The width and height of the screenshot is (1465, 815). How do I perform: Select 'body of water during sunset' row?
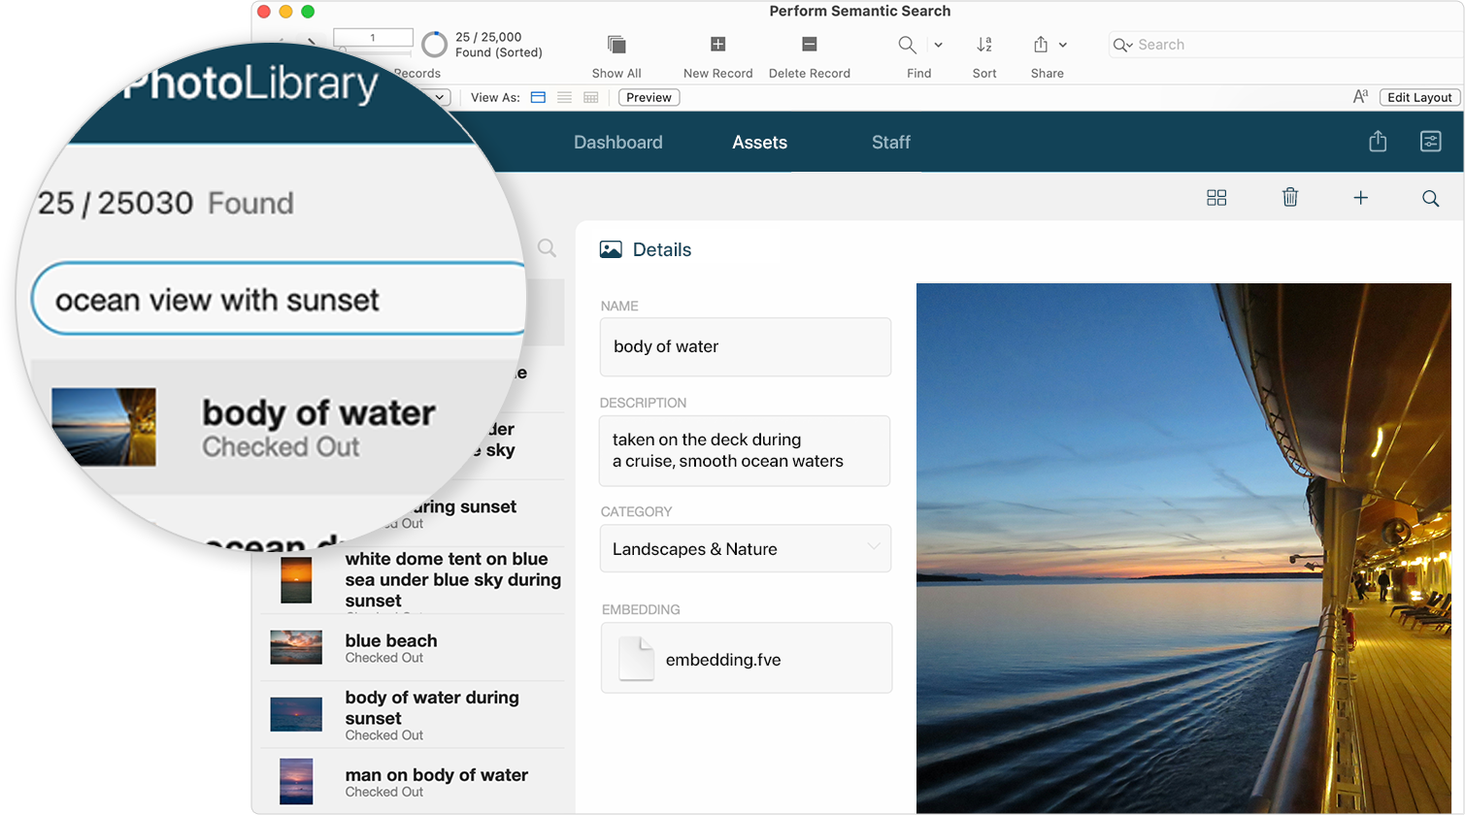point(413,715)
